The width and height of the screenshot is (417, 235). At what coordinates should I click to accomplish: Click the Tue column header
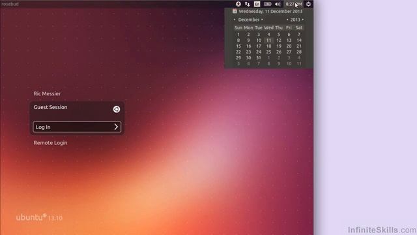[259, 27]
